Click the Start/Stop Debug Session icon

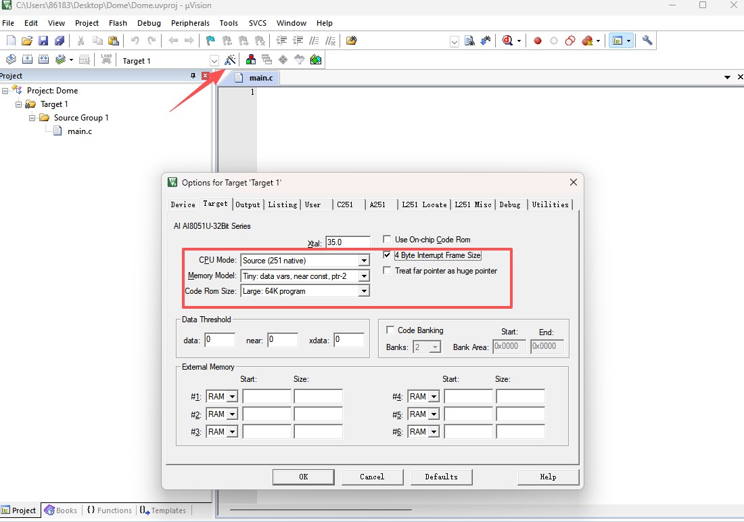pos(507,41)
